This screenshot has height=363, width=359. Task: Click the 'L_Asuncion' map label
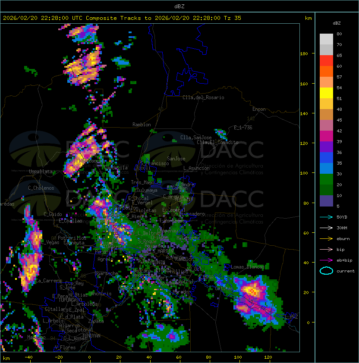pos(196,168)
